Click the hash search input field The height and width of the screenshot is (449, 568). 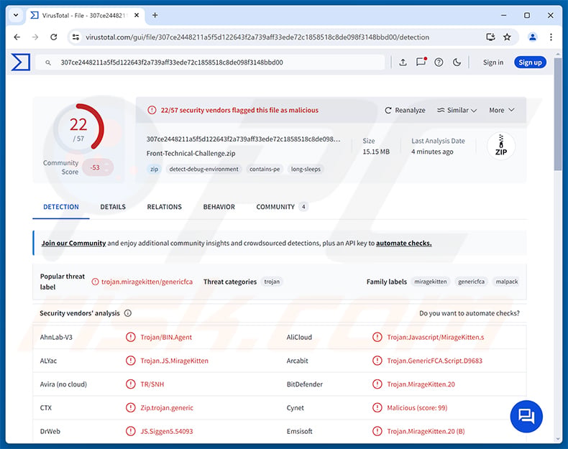click(x=210, y=63)
